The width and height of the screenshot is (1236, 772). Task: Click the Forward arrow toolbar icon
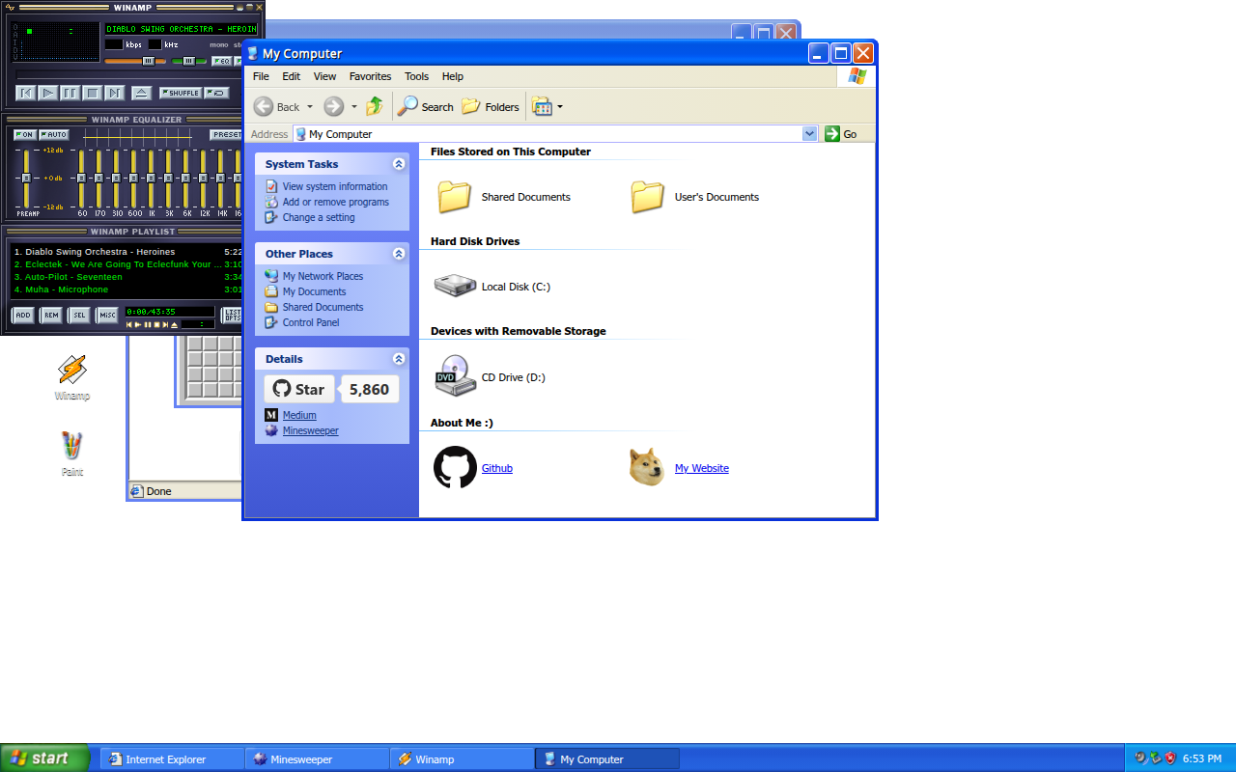click(x=334, y=107)
